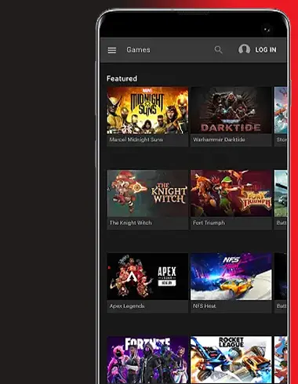298x384 pixels.
Task: Open Fort Triumph game thumbnail
Action: tap(231, 194)
